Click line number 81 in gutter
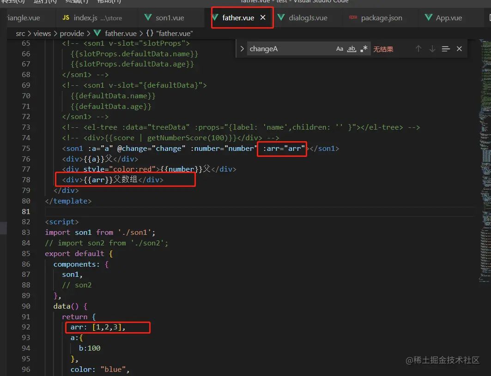The image size is (491, 376). coord(26,211)
